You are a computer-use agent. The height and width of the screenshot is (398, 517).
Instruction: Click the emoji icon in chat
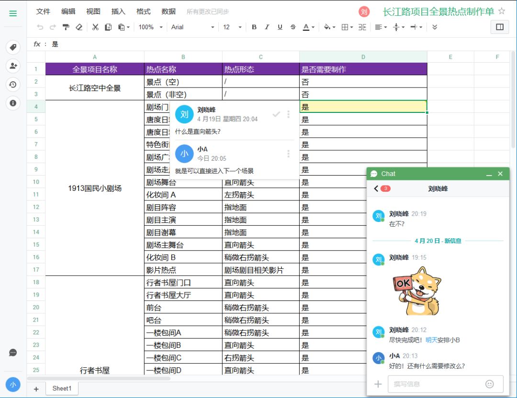pyautogui.click(x=489, y=384)
